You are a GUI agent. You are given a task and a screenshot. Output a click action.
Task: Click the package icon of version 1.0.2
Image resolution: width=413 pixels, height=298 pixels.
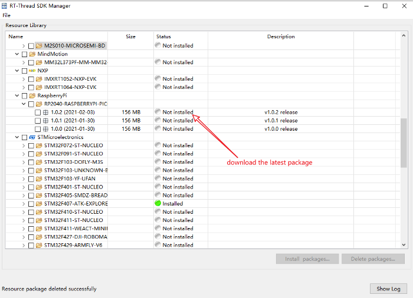[45, 112]
